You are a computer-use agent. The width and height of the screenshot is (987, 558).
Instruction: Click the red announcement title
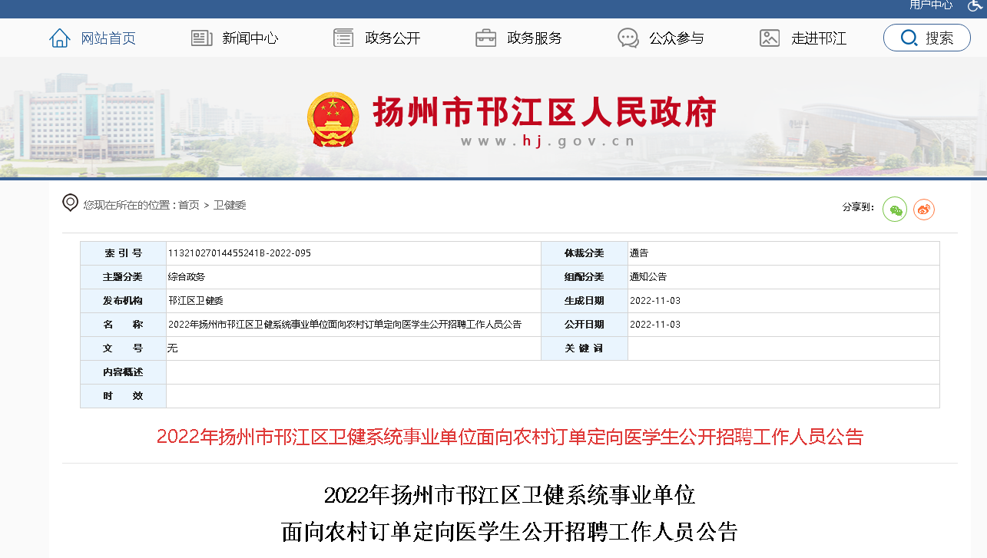[x=510, y=437]
